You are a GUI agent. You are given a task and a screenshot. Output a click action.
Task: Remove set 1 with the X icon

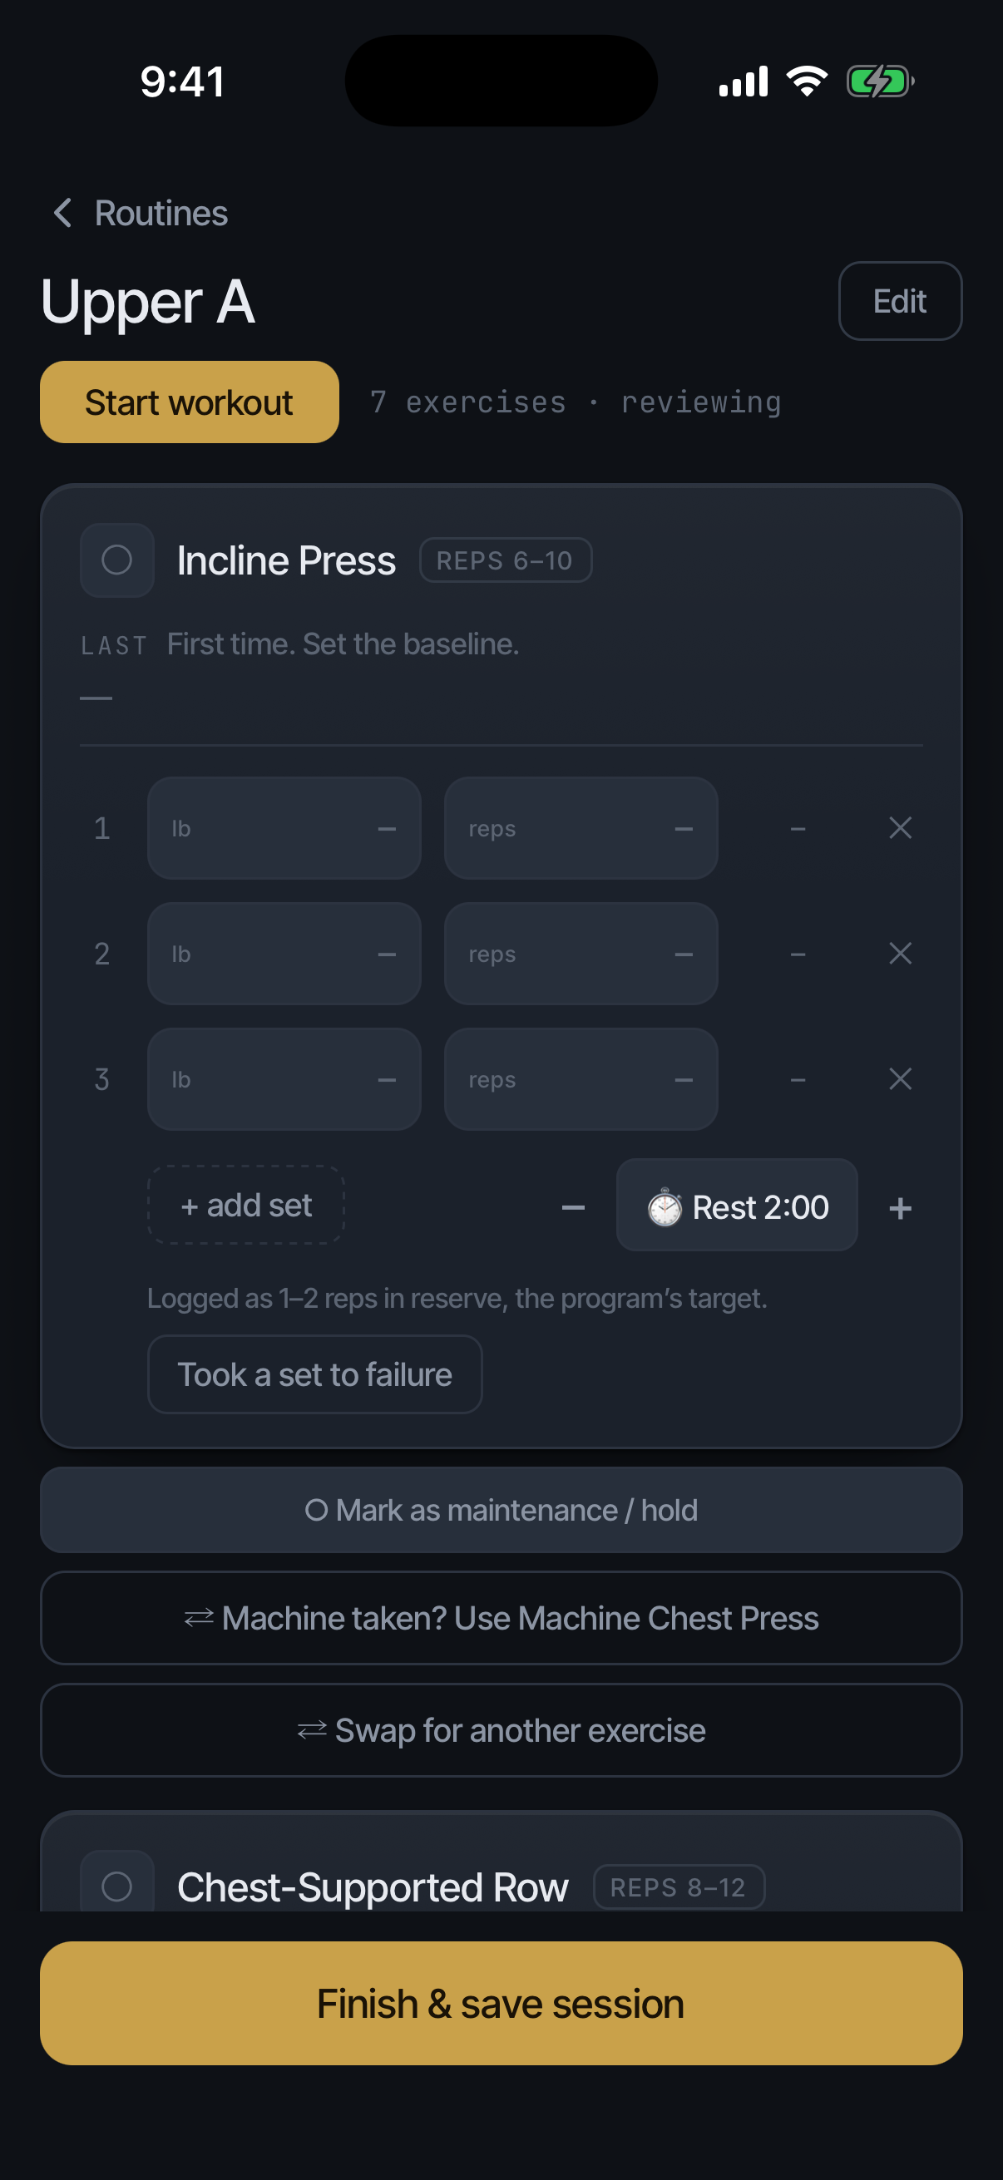point(900,827)
